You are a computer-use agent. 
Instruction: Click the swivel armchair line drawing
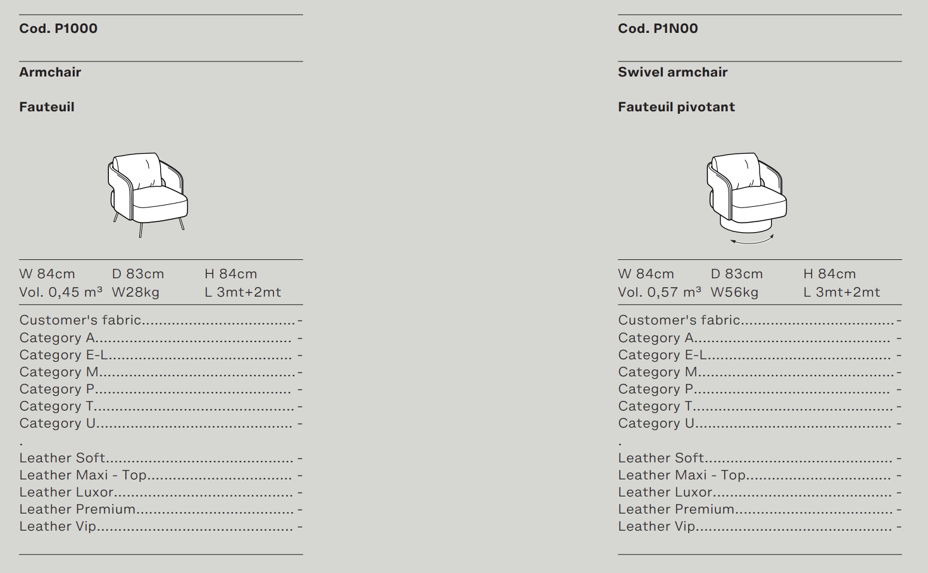747,192
